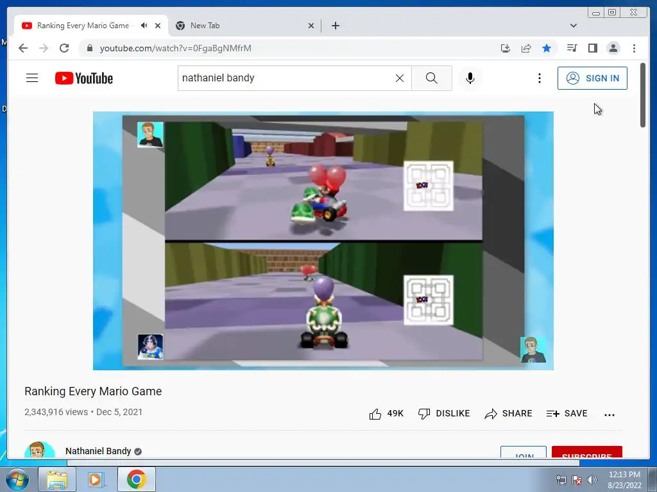657x492 pixels.
Task: Click the Chrome profile avatar icon
Action: (x=613, y=48)
